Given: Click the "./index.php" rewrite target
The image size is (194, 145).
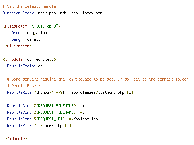Looking at the screenshot, I should pyautogui.click(x=51, y=125).
